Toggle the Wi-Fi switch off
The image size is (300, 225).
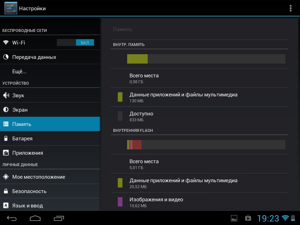point(75,42)
